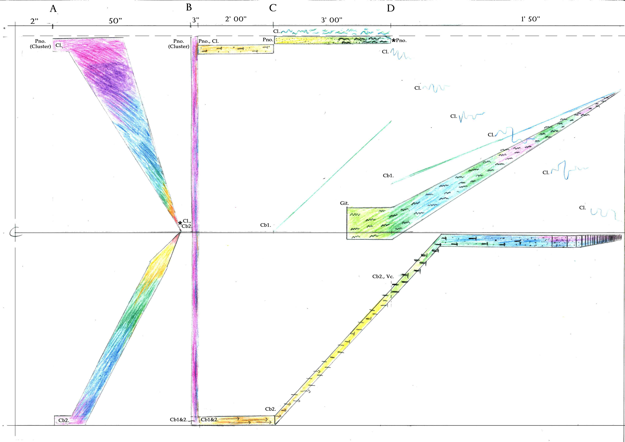
Task: Select the 2” duration marking
Action: [x=34, y=21]
